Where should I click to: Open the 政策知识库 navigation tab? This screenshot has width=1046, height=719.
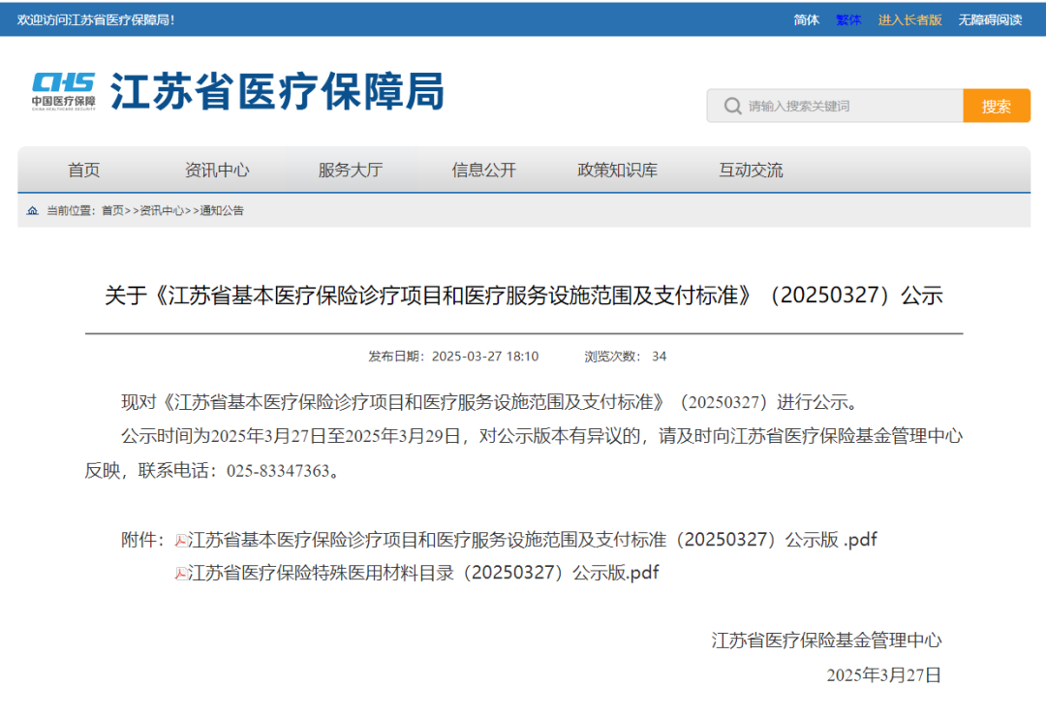617,171
